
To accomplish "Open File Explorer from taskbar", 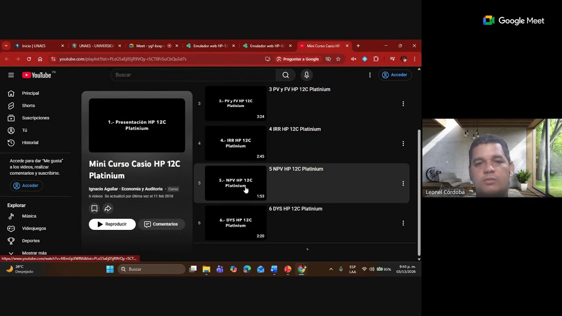I will point(206,269).
